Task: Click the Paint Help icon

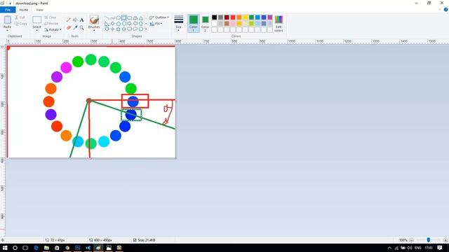Action: click(x=446, y=10)
